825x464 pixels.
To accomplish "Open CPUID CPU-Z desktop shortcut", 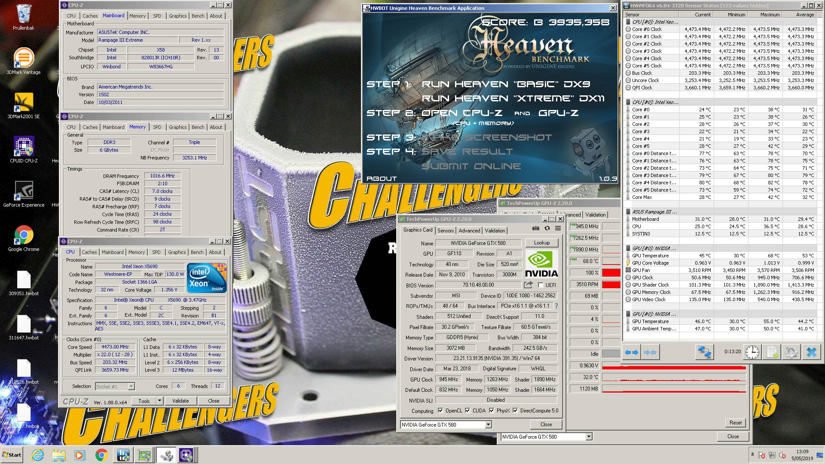I will click(x=24, y=150).
